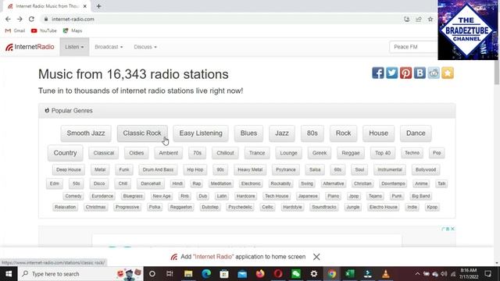This screenshot has height=281, width=500.
Task: Close the advertisement with X icon
Action: click(452, 229)
